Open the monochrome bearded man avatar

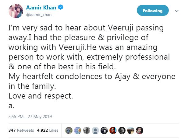tap(122, 130)
